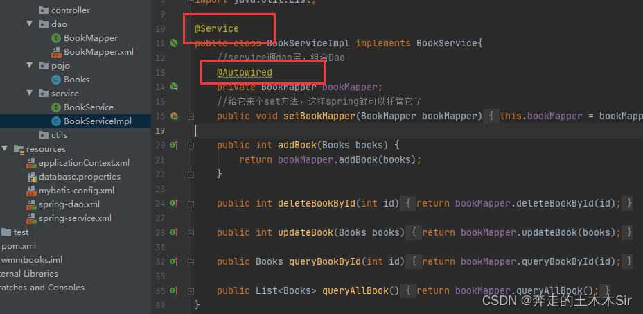Select the dao package in project tree
643x314 pixels.
pyautogui.click(x=59, y=24)
